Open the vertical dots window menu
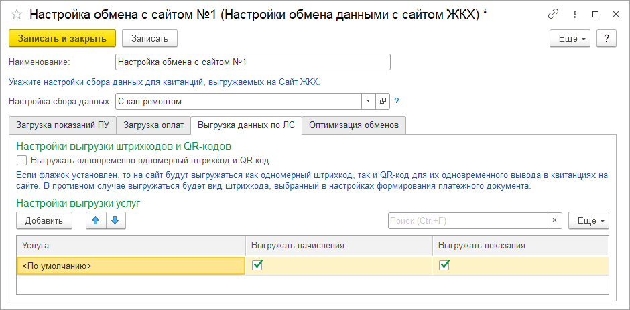The width and height of the screenshot is (630, 310). pos(574,14)
